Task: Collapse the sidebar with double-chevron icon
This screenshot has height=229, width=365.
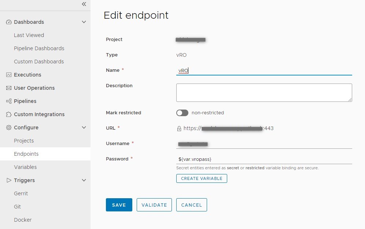Action: pyautogui.click(x=84, y=4)
